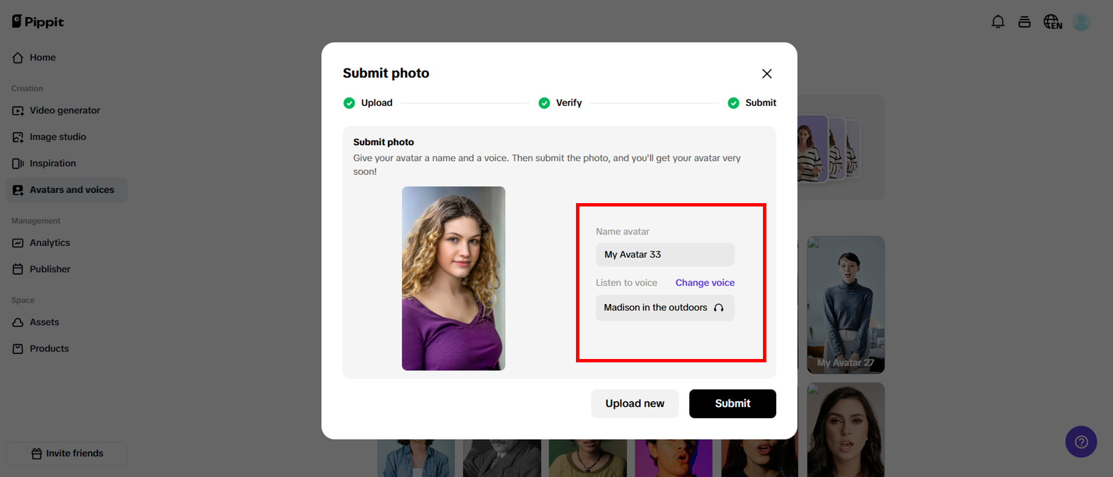Click the notification bell icon
The width and height of the screenshot is (1113, 477).
coord(998,22)
